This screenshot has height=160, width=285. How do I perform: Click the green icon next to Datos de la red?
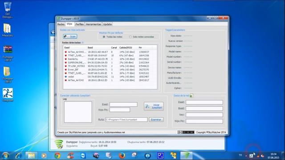(x=191, y=96)
